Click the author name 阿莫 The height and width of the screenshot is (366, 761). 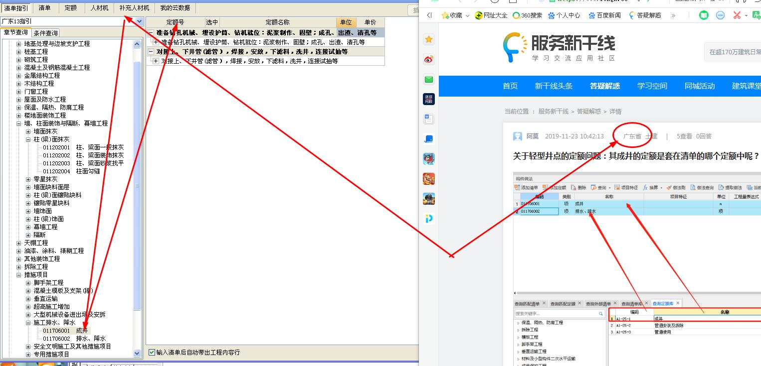pos(532,136)
